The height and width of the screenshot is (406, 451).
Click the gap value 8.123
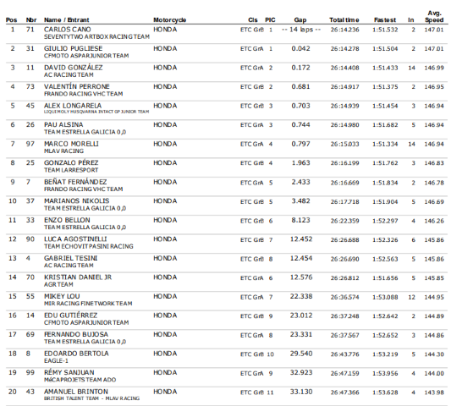[300, 220]
